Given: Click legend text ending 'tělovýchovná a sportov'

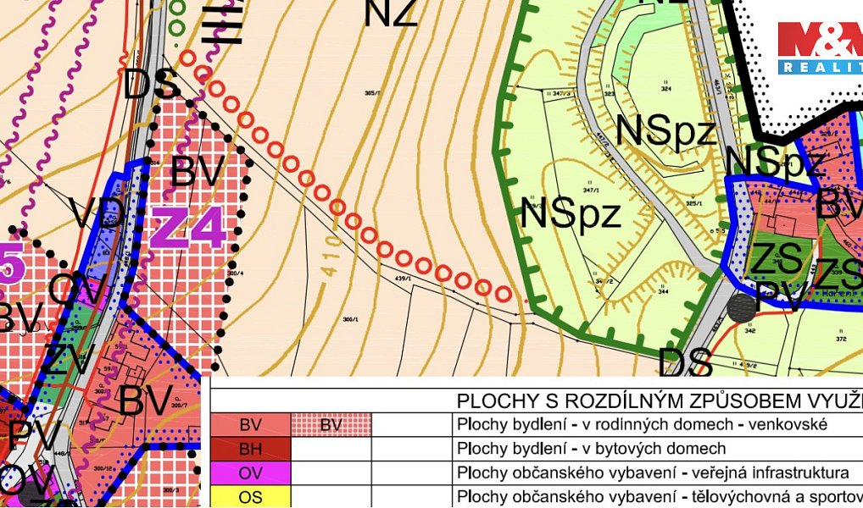Looking at the screenshot, I should 660,496.
